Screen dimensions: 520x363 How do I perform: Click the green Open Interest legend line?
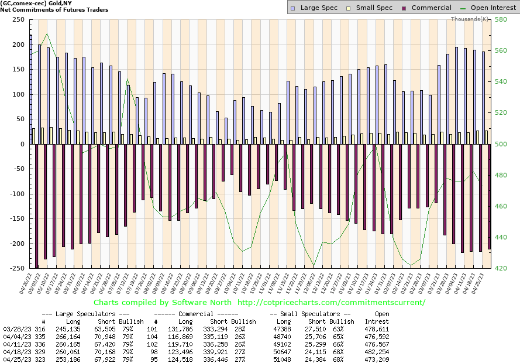pos(465,8)
